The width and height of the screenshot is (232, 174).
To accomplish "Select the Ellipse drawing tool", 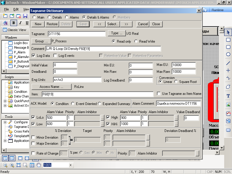I will click(228, 54).
